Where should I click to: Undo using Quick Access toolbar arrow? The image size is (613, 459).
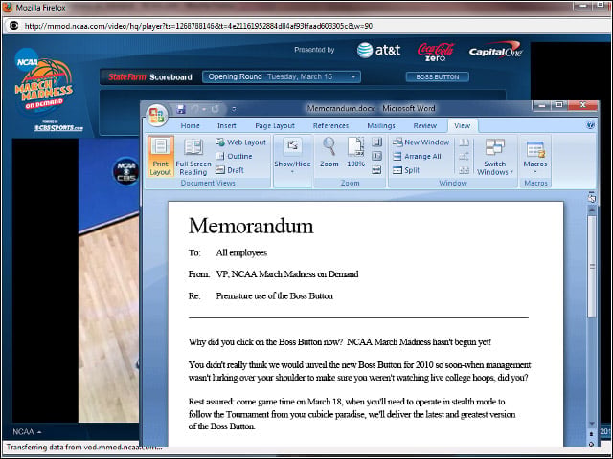[195, 109]
